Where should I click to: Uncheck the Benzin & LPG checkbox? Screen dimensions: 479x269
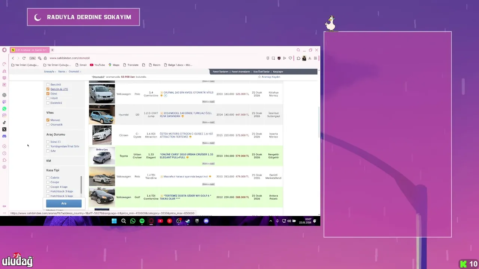point(48,89)
